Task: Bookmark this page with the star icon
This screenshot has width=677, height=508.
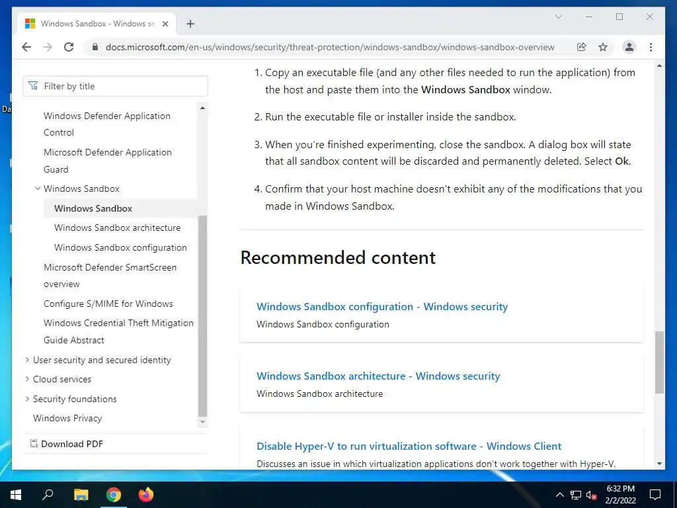Action: coord(603,47)
